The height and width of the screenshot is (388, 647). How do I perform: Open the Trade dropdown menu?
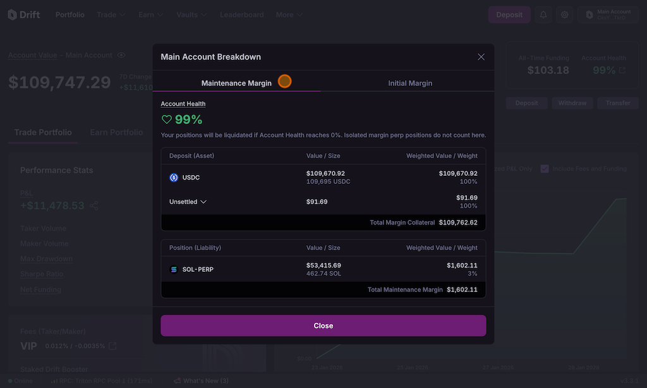(x=111, y=15)
